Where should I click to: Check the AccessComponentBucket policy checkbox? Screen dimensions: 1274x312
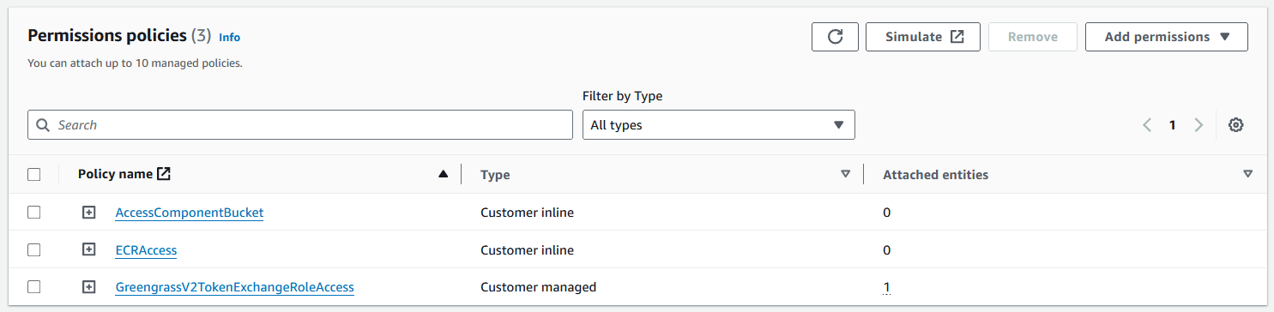tap(34, 213)
